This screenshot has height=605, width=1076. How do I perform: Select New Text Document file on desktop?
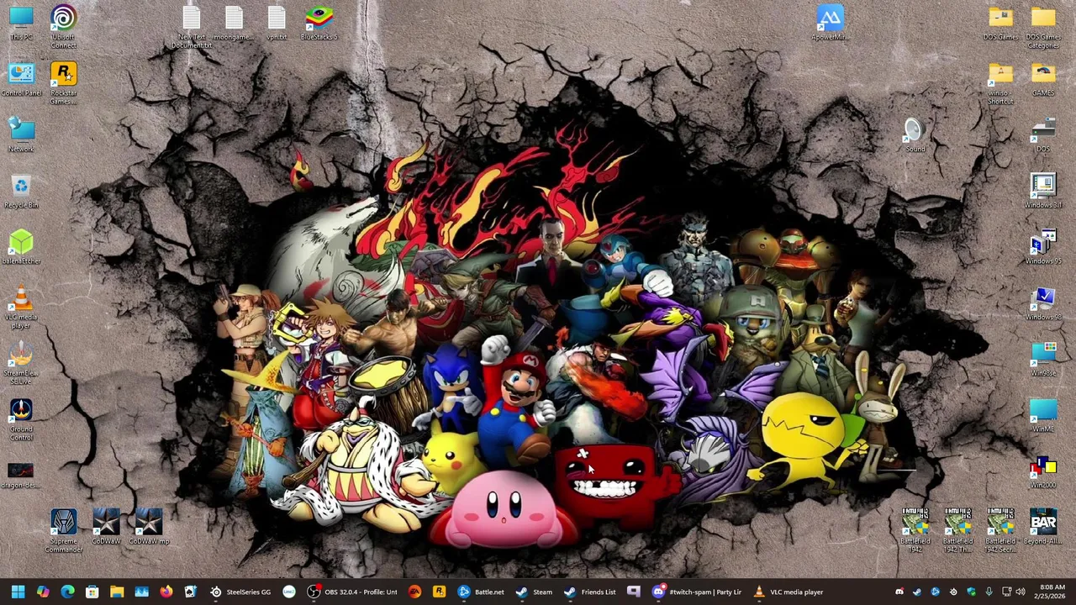[x=191, y=27]
